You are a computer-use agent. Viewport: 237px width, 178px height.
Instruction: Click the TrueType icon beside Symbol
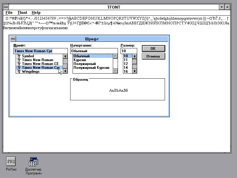pos(19,56)
